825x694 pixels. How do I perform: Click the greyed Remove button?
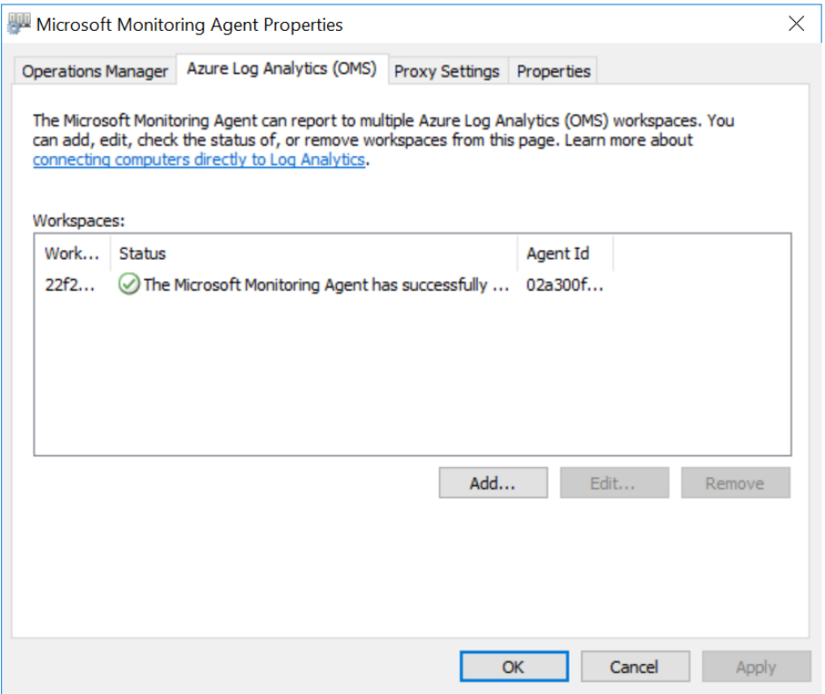click(x=735, y=482)
